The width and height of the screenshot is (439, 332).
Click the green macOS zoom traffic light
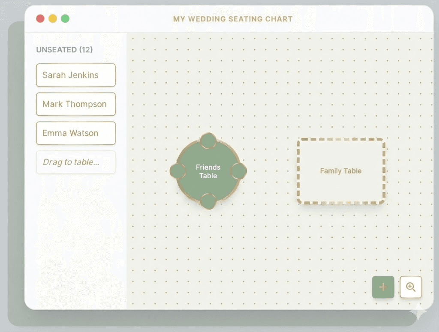pyautogui.click(x=65, y=18)
